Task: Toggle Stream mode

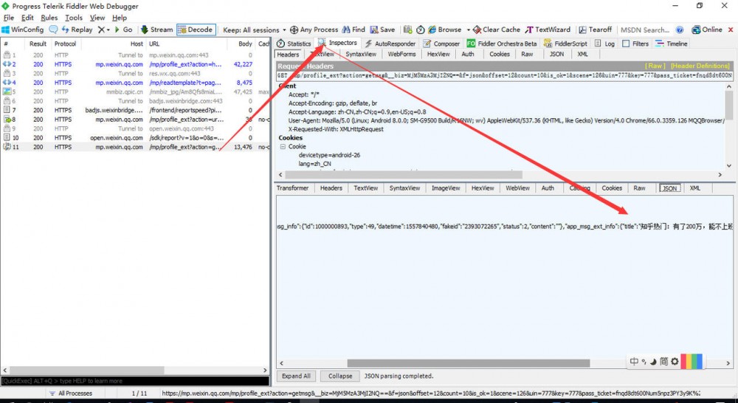Action: click(x=157, y=30)
